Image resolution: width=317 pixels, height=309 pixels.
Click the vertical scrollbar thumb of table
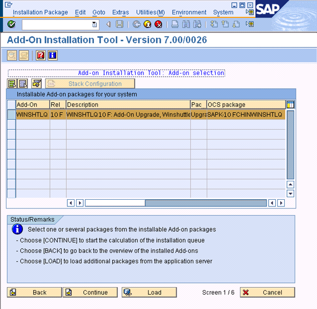click(290, 145)
